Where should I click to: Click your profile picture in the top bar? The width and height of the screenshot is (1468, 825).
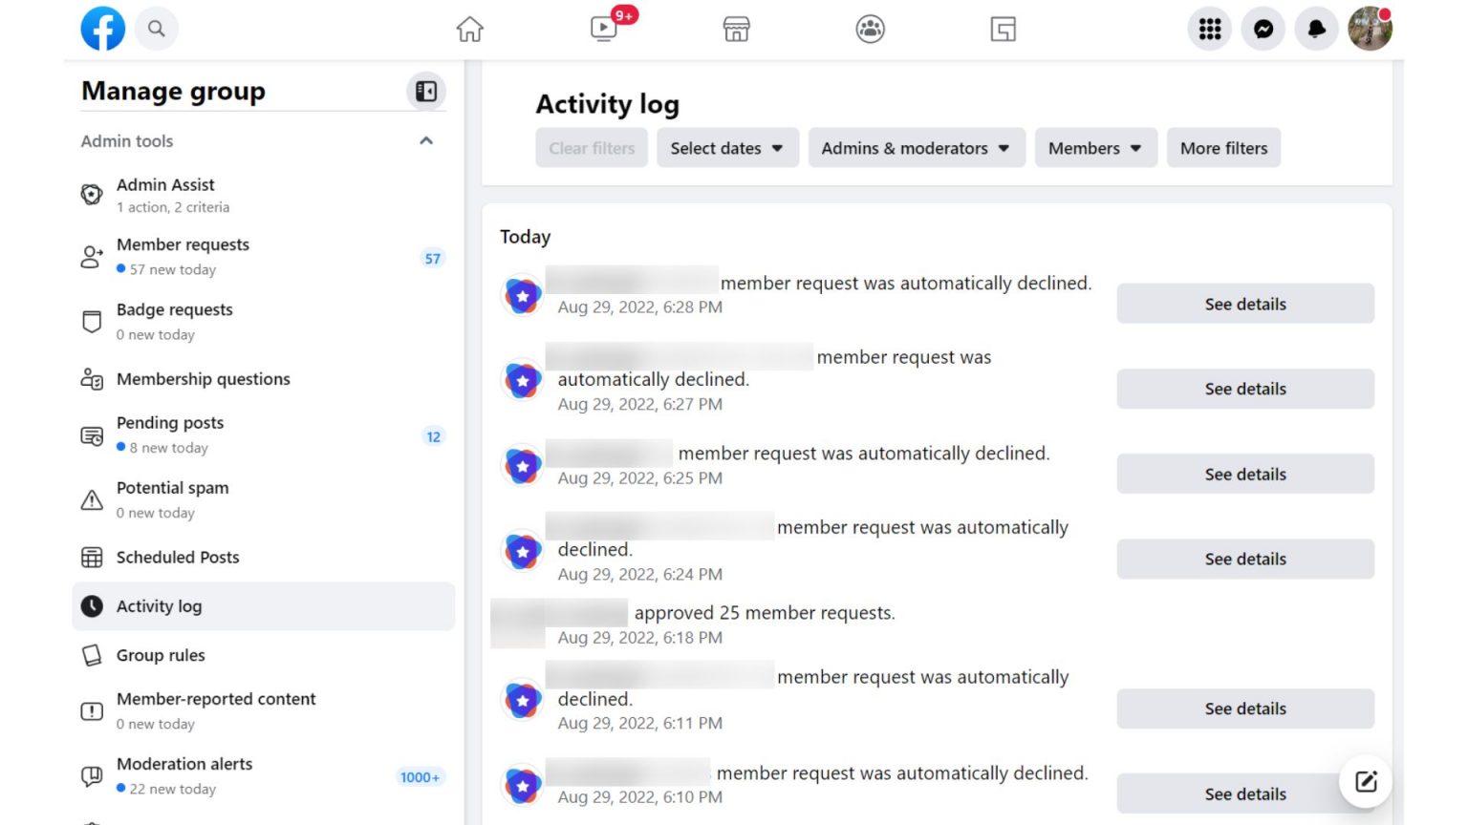(x=1370, y=29)
